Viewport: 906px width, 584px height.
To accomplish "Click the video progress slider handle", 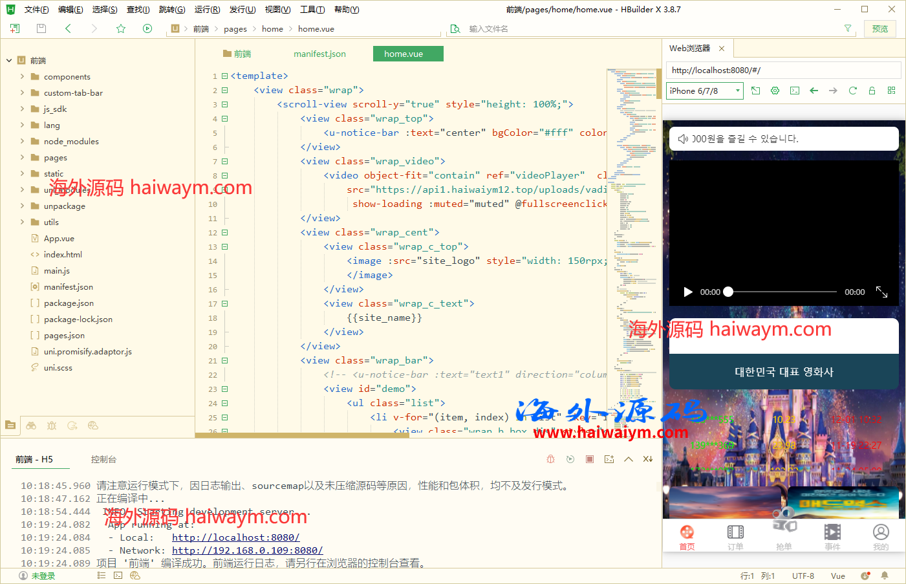I will 728,292.
